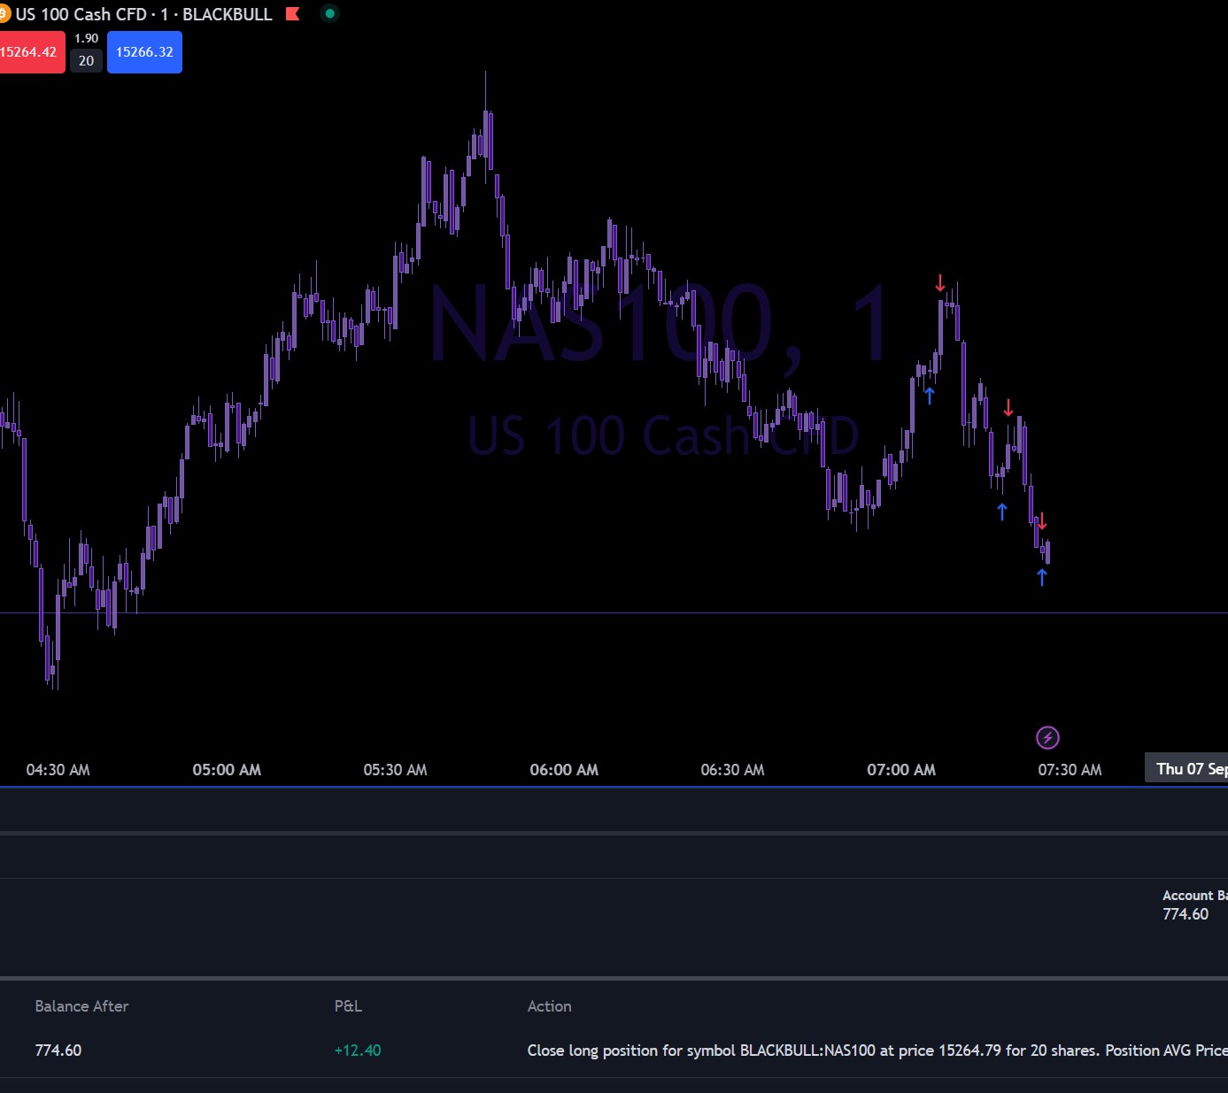Select the horizontal price line on the chart
This screenshot has height=1093, width=1228.
pyautogui.click(x=614, y=612)
